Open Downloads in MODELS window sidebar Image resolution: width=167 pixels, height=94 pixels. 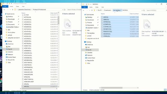[91, 20]
